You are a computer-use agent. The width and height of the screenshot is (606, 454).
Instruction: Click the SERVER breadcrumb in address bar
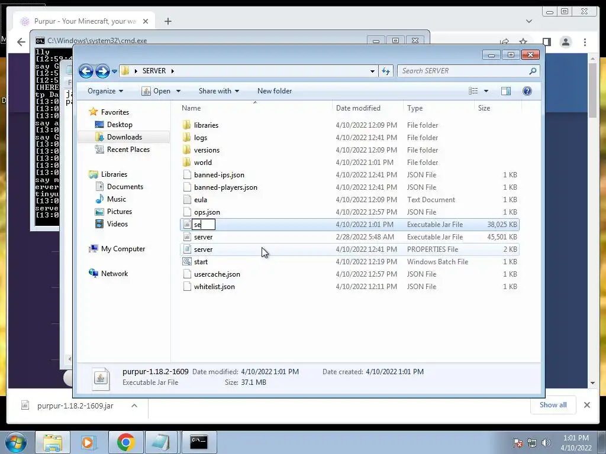tap(154, 71)
